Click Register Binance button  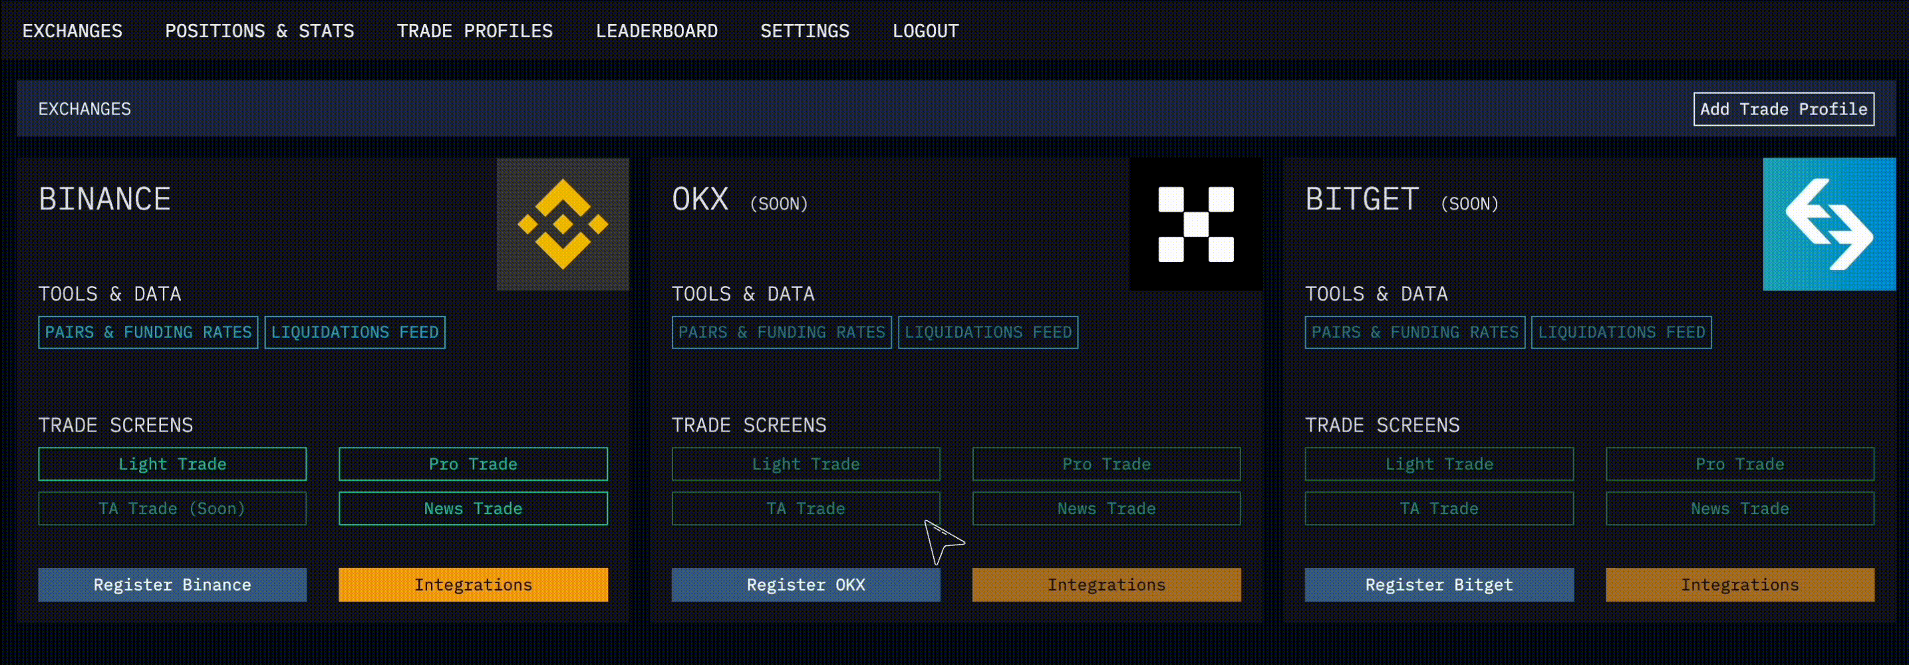(x=173, y=585)
